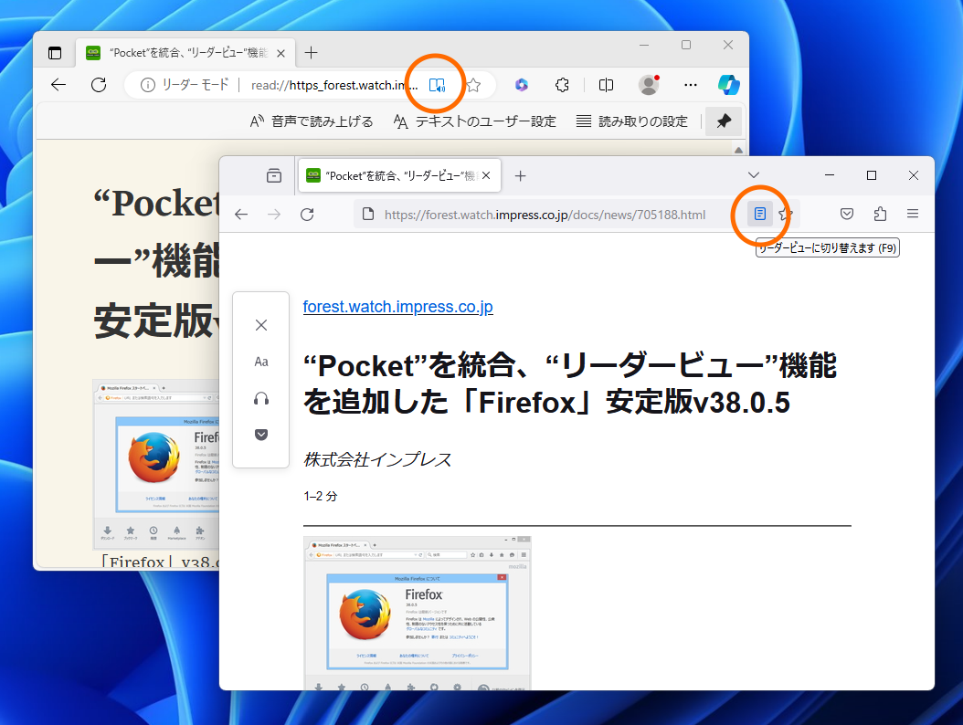Switch to Reader View with the circled Firefox icon
Viewport: 963px width, 725px height.
coord(761,213)
